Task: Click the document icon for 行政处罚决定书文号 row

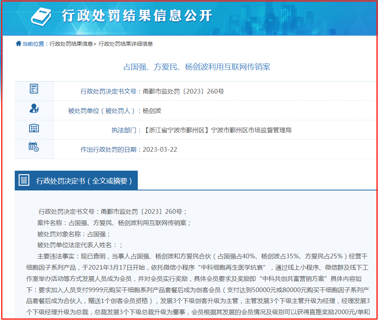Action: click(34, 89)
